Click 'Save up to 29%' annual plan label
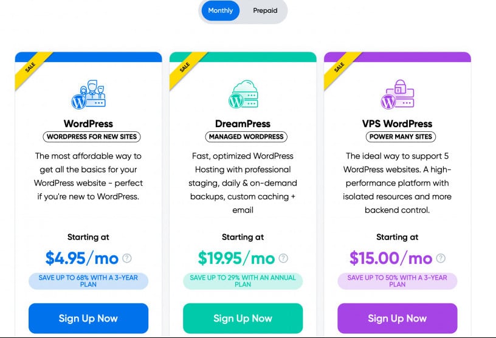Image resolution: width=496 pixels, height=338 pixels. (x=243, y=281)
